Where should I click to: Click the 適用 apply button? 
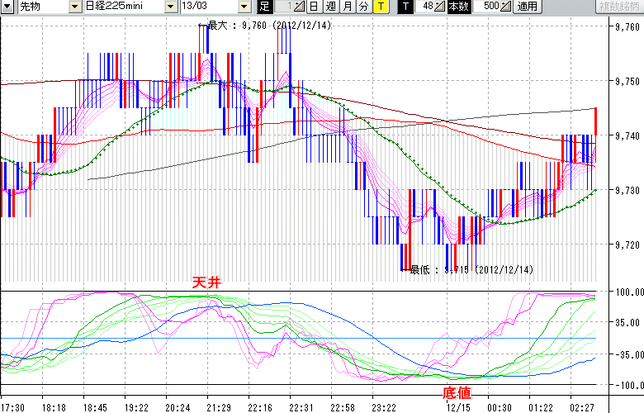[528, 7]
